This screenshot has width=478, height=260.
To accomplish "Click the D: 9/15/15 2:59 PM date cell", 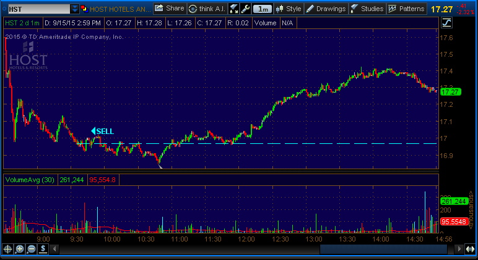I will pos(72,23).
